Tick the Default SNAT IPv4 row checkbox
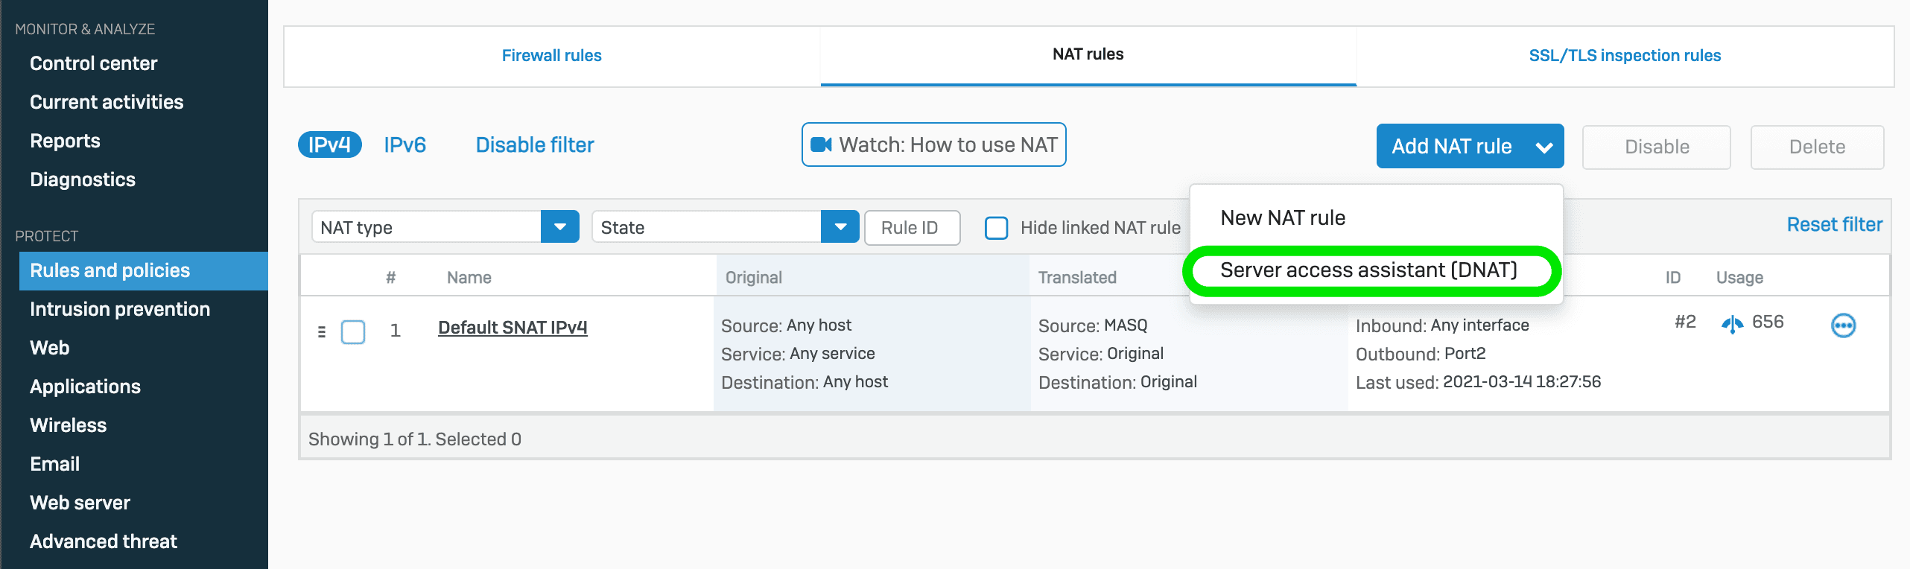This screenshot has height=569, width=1910. tap(353, 331)
